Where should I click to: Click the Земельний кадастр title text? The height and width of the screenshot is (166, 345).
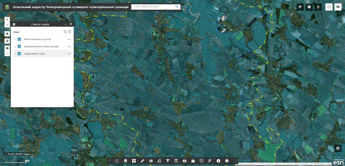(x=70, y=7)
